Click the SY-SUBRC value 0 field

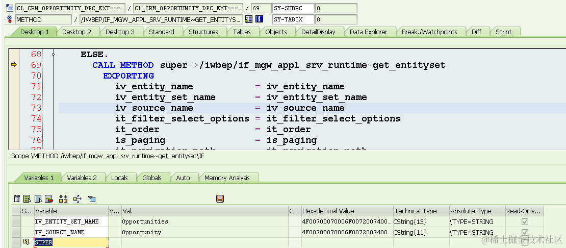[x=336, y=8]
